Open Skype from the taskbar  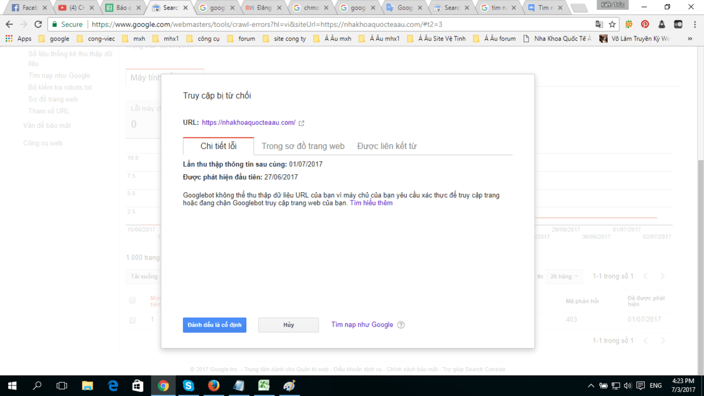click(188, 385)
